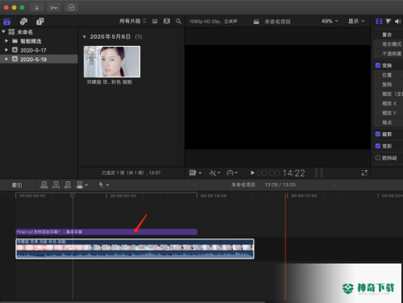
Task: Open color and effects enhancement dropdown
Action: click(214, 172)
